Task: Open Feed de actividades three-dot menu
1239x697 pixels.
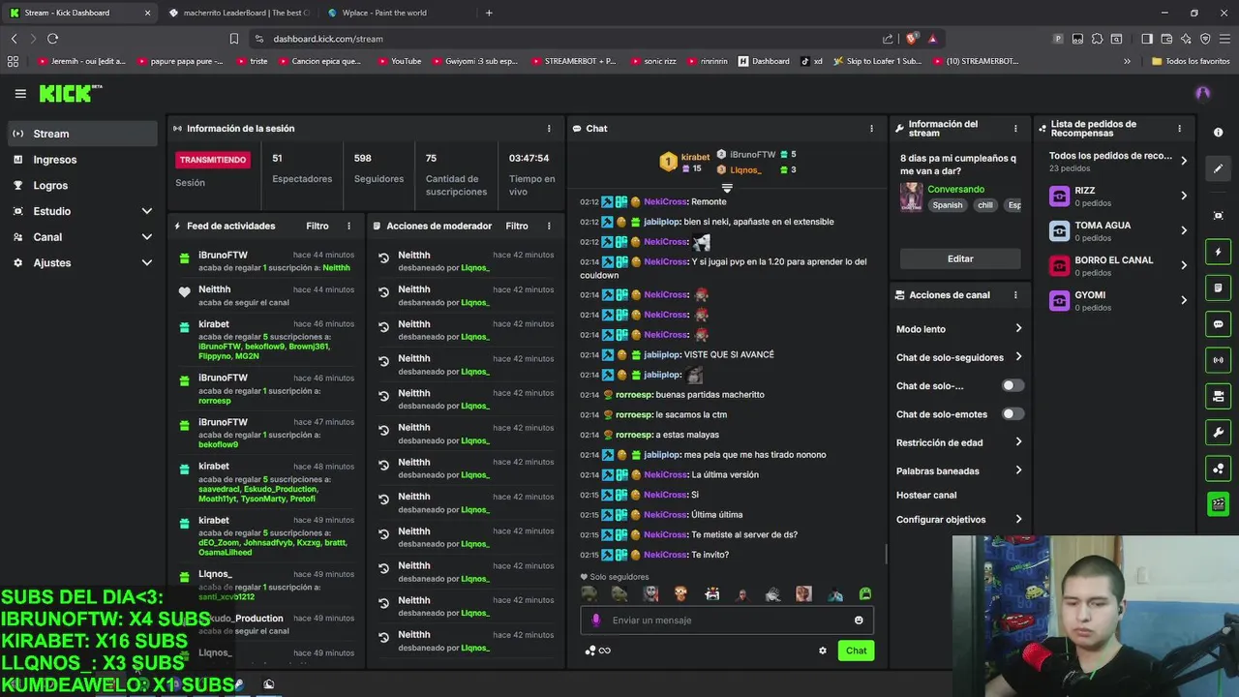Action: click(x=349, y=226)
